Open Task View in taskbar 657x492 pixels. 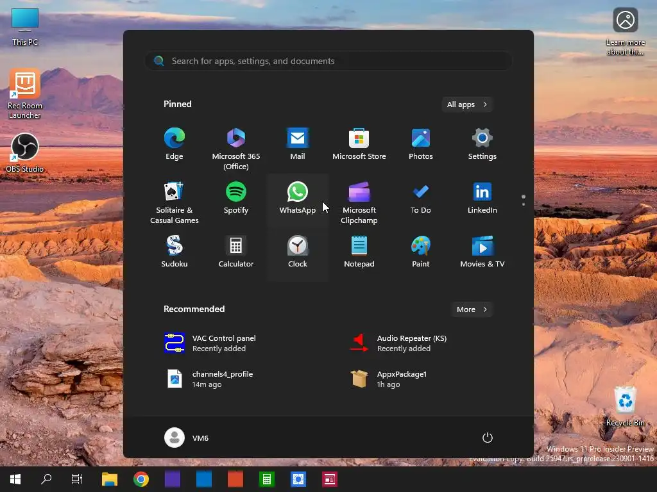click(77, 479)
